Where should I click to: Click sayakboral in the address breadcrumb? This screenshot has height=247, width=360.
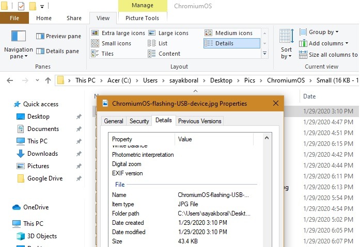pos(184,80)
